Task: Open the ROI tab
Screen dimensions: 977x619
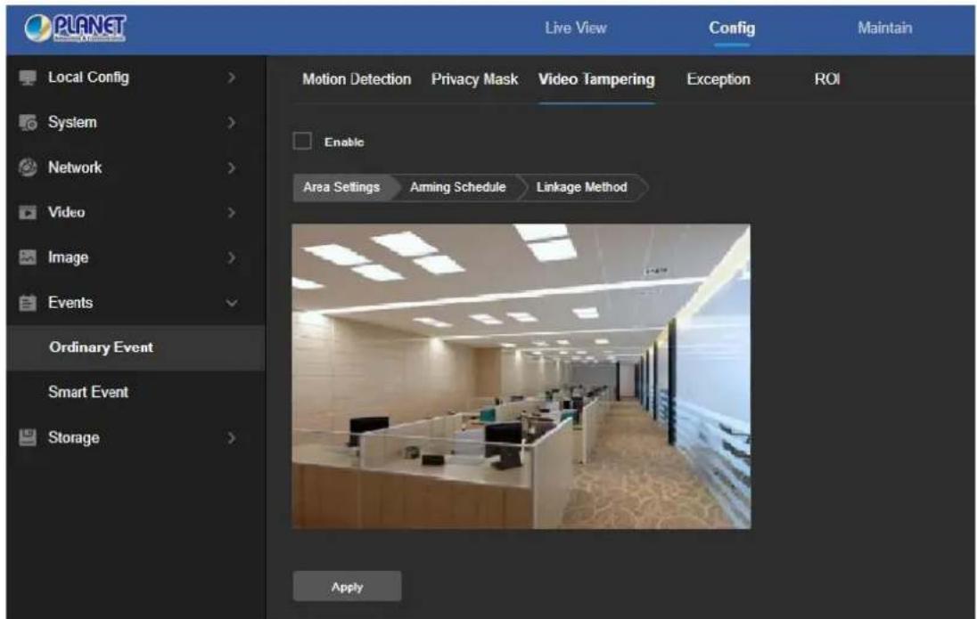Action: tap(827, 79)
